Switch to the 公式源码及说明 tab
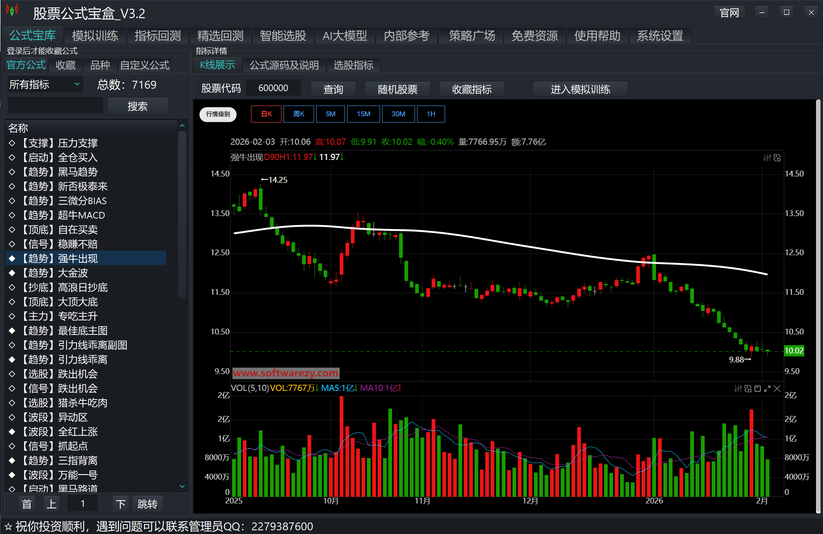Screen dimensions: 823x534 (284, 65)
